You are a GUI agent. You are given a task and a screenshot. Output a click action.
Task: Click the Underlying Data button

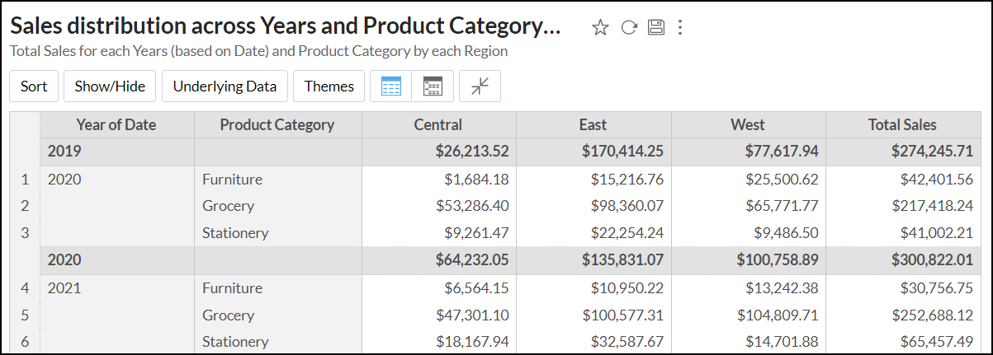coord(225,86)
